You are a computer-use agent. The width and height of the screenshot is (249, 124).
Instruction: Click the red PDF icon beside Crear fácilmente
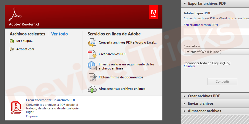click(x=17, y=108)
